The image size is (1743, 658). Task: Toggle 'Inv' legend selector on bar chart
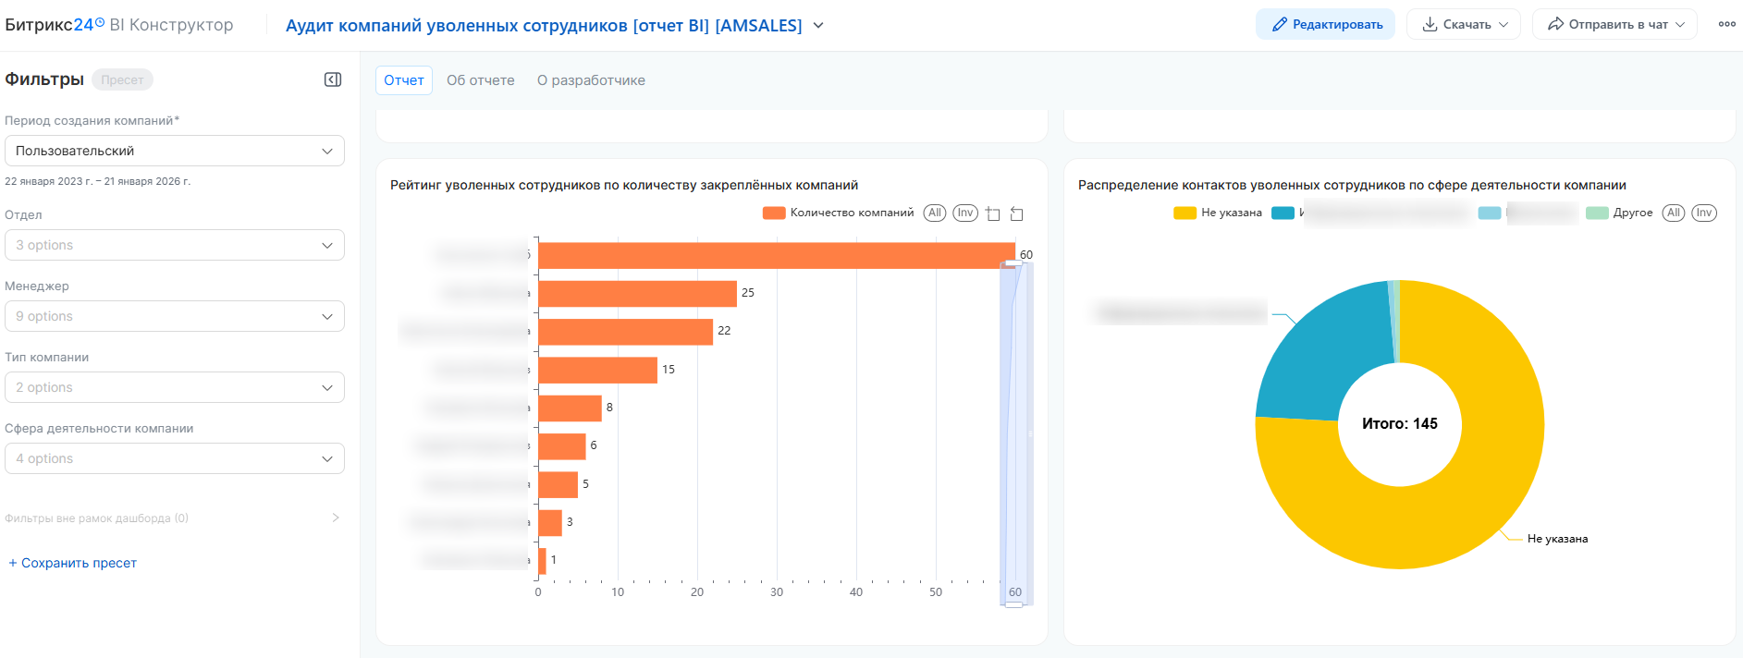[x=965, y=213]
